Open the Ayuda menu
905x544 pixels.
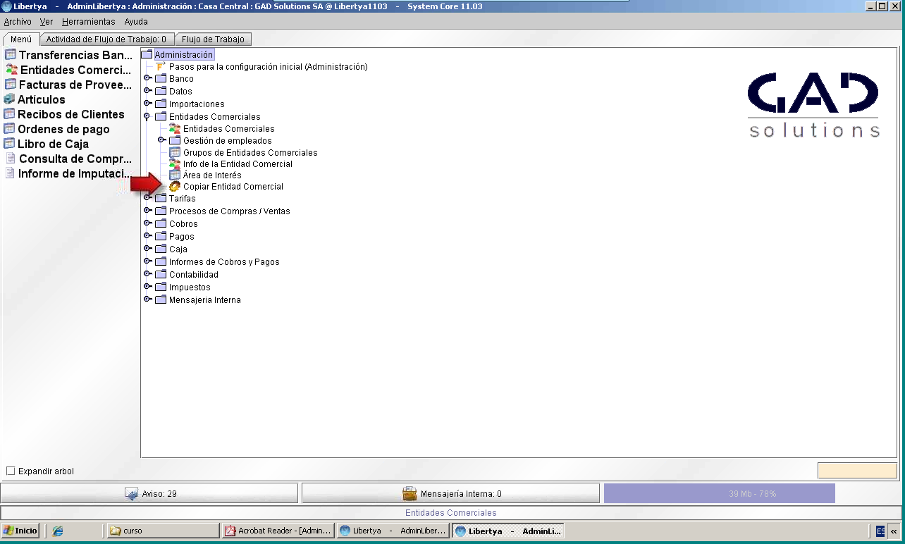(x=136, y=22)
